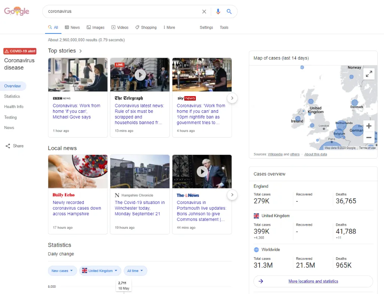Expand the cases map fullscreen
Screen dimensions: 384x294
(x=369, y=74)
